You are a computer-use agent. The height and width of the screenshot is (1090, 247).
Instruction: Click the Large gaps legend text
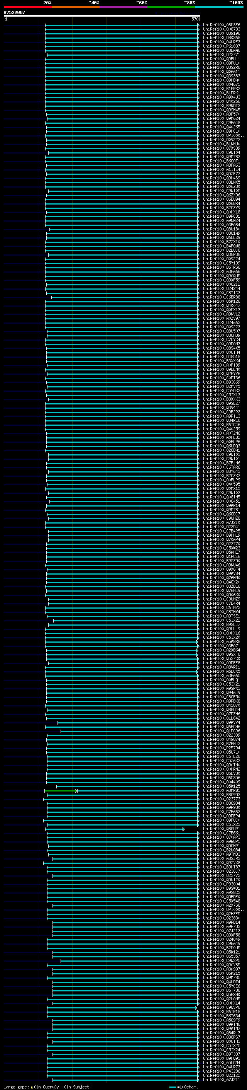tap(47, 1087)
